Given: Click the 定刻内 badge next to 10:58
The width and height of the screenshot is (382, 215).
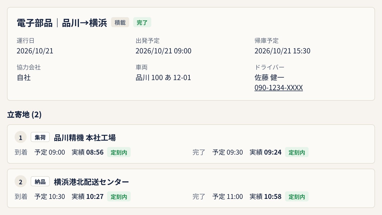Looking at the screenshot, I should (297, 197).
